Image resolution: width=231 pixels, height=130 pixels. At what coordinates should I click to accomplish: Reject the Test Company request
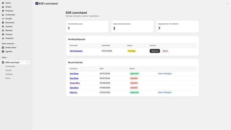point(165,51)
